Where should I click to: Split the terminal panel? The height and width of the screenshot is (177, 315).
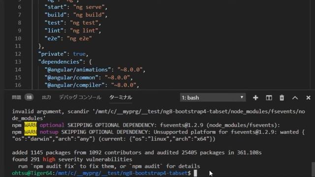(269, 98)
